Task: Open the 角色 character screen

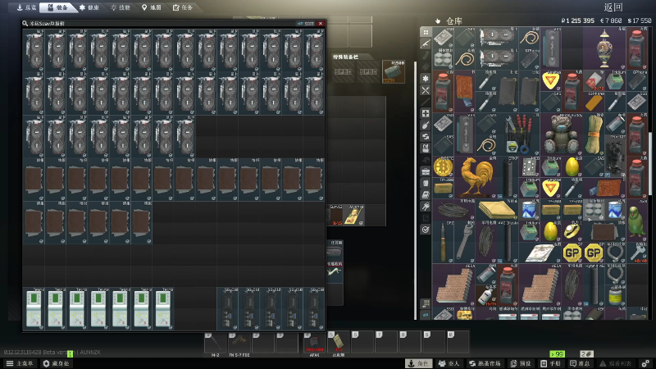Action: point(418,363)
